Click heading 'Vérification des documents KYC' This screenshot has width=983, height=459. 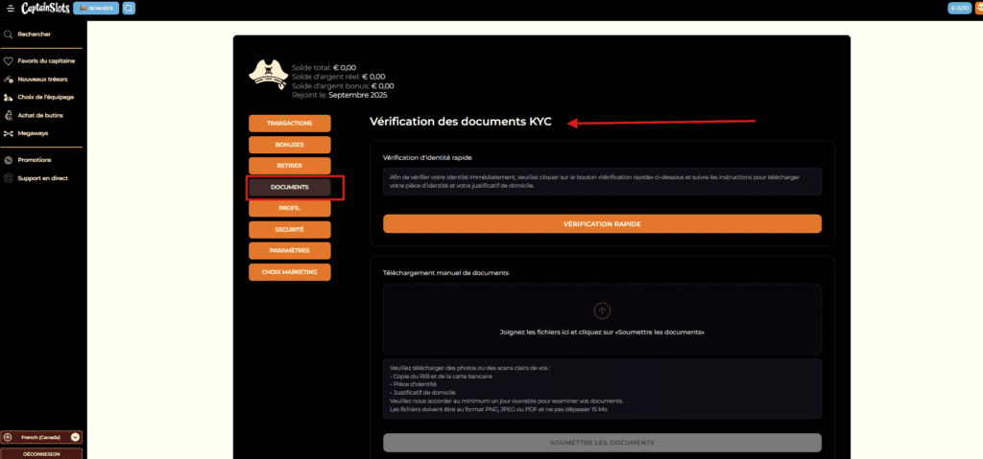click(461, 122)
